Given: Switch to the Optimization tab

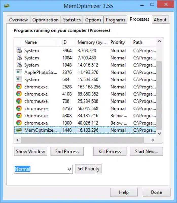Looking at the screenshot, I should 45,20.
